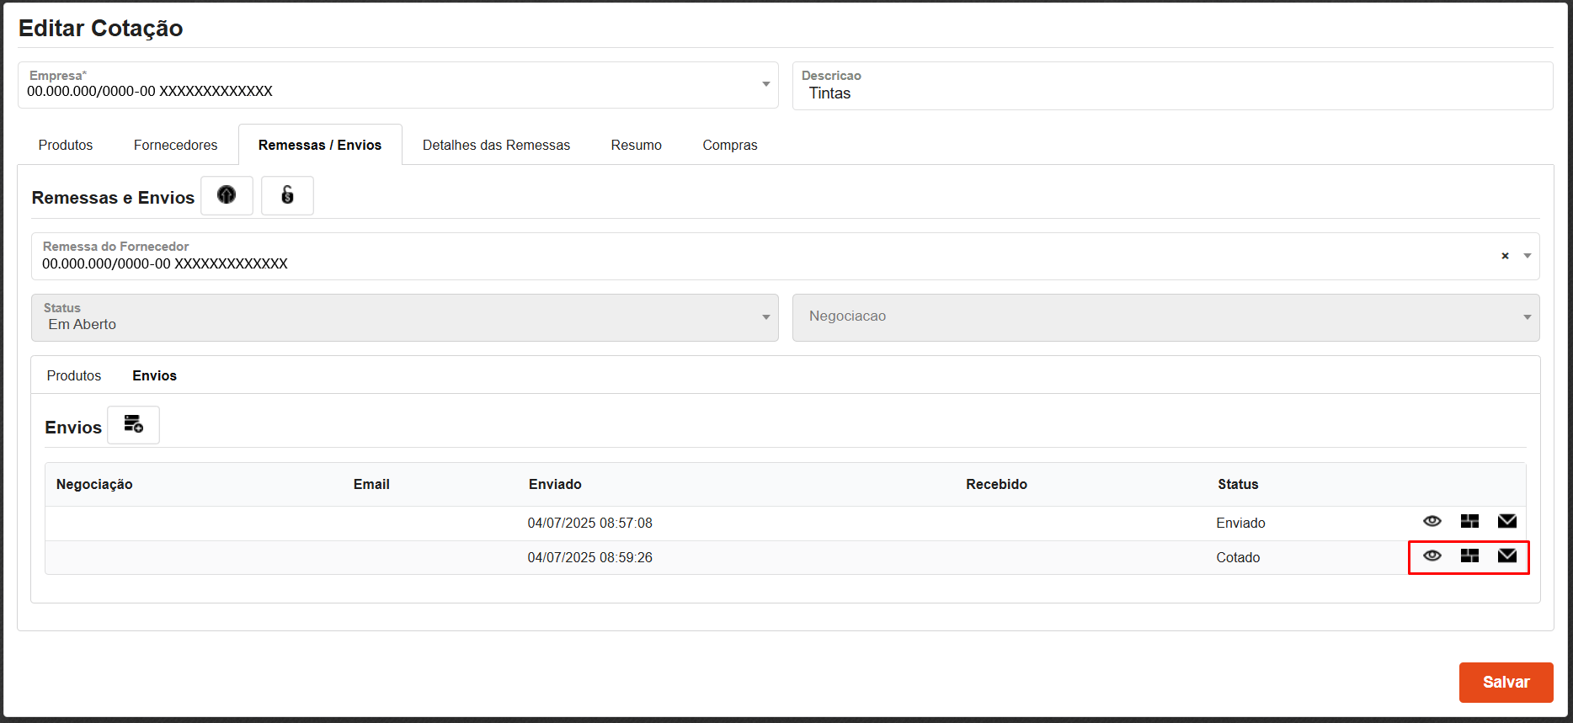Open the Status dropdown showing Em Aberto
Viewport: 1573px width, 723px height.
(765, 317)
